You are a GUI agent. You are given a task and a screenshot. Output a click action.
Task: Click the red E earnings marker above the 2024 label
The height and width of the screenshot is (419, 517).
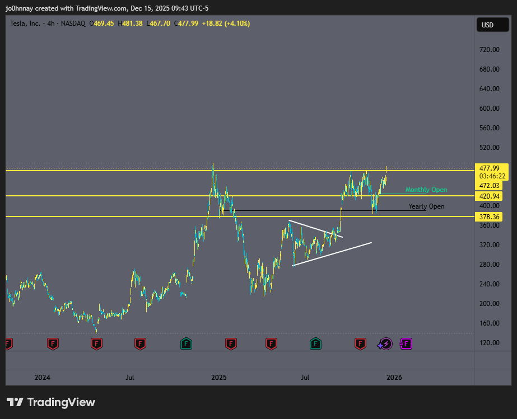(53, 344)
